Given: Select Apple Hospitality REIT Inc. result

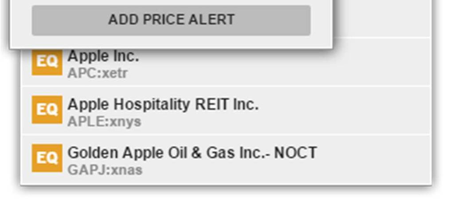Looking at the screenshot, I should [x=226, y=110].
